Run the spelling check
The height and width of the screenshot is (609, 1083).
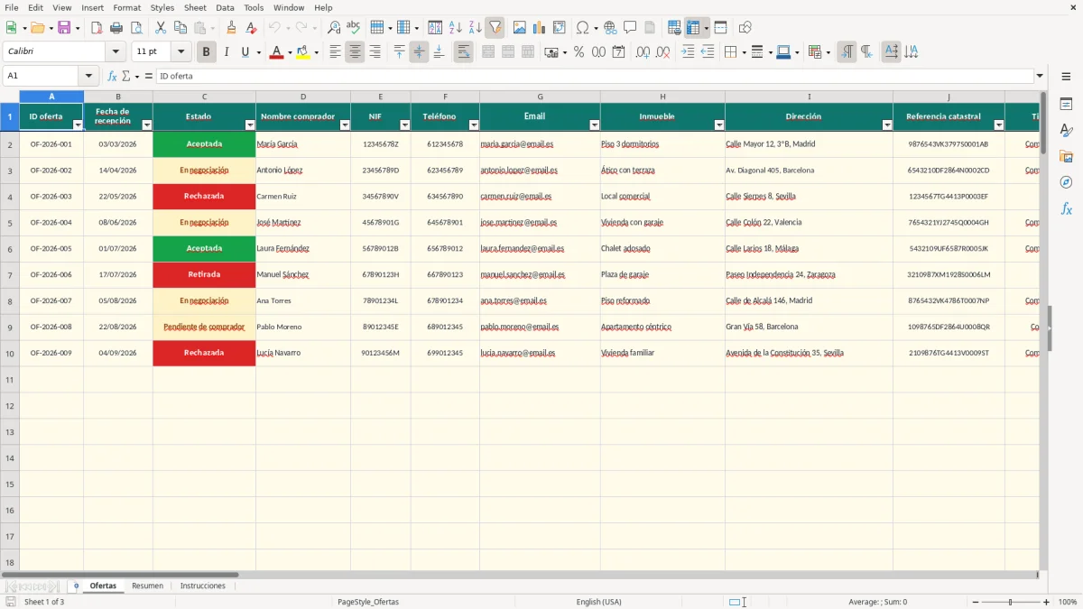(354, 28)
